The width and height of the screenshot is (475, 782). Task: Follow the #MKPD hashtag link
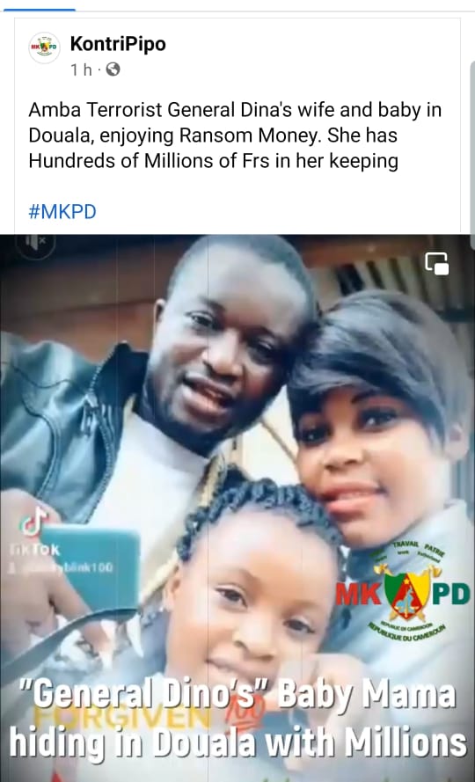pos(62,211)
